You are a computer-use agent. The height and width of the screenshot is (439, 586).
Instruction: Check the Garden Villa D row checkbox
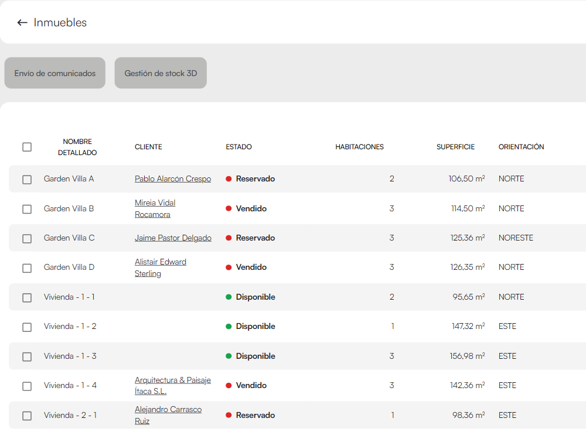click(x=27, y=268)
